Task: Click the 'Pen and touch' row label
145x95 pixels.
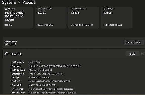Action: click(x=18, y=93)
